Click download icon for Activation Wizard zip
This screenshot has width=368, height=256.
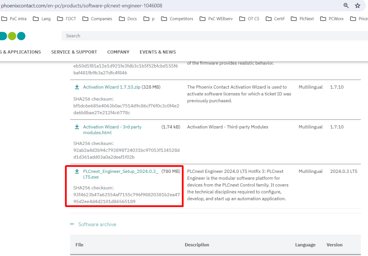point(77,87)
